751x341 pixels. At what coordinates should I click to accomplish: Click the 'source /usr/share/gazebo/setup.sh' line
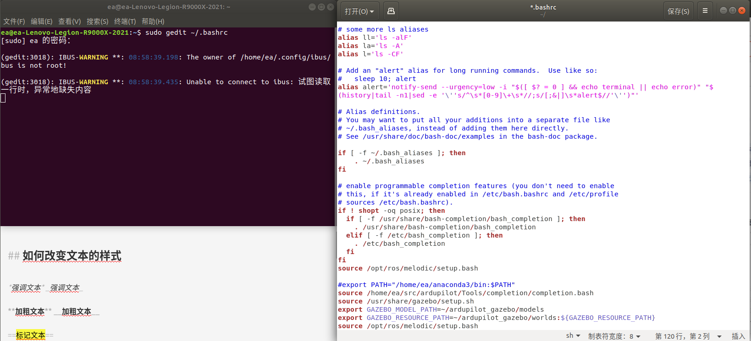[406, 301]
